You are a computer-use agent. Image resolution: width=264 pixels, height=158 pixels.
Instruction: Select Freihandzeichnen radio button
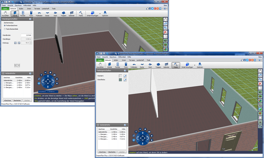pyautogui.click(x=5, y=26)
